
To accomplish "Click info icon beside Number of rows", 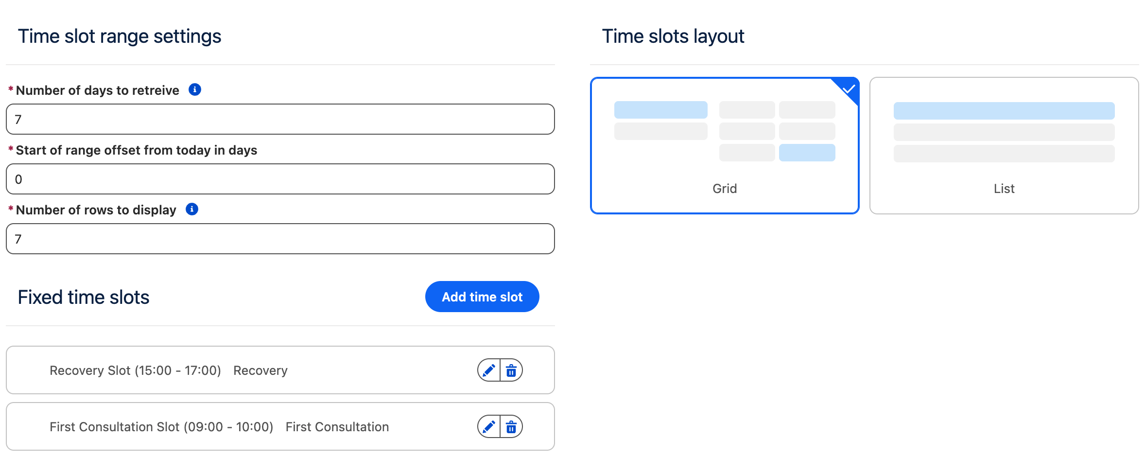I will click(x=192, y=210).
